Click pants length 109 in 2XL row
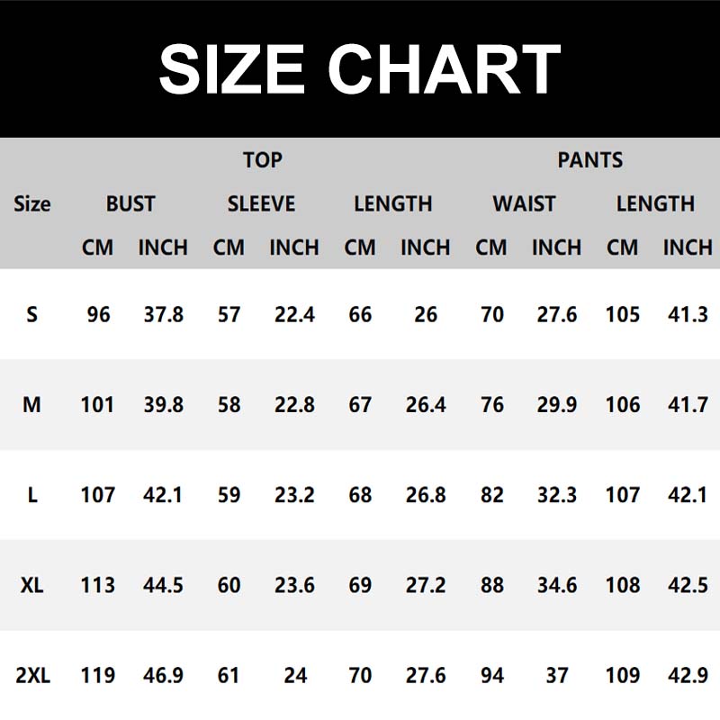The width and height of the screenshot is (720, 720). (x=623, y=675)
